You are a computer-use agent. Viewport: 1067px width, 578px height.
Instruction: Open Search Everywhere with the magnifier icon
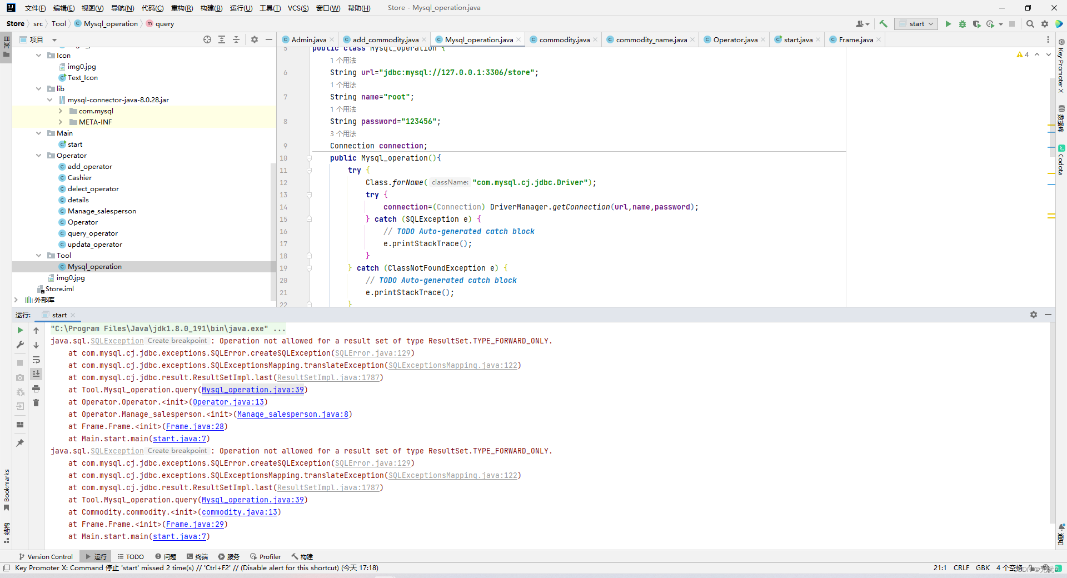1030,24
